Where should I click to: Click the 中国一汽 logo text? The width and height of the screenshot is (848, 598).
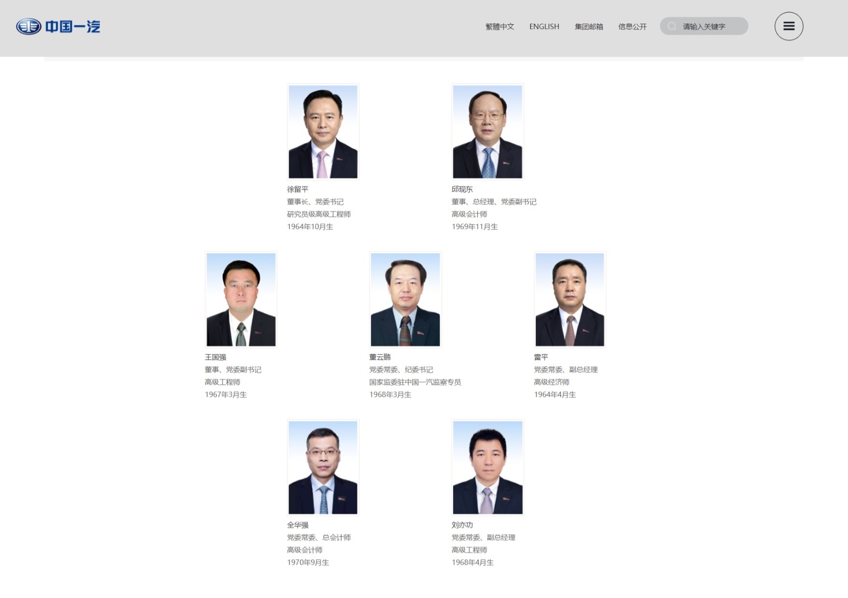[73, 27]
